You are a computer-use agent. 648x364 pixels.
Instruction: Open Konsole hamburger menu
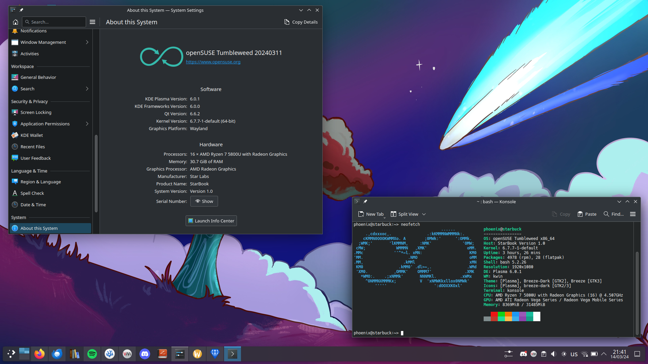pos(633,214)
